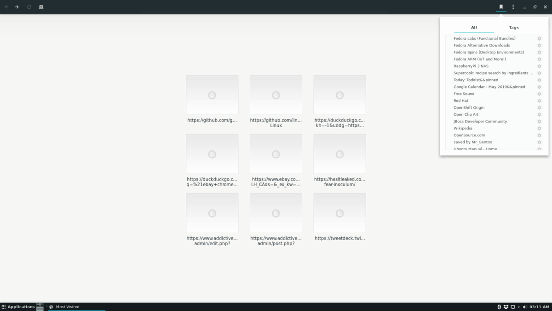Image resolution: width=552 pixels, height=311 pixels.
Task: Open the hasitleaked.co... fear-inoculum thumbnail
Action: [340, 154]
